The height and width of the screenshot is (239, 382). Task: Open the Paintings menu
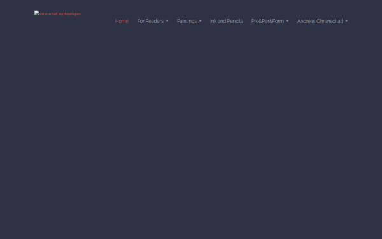tap(187, 21)
